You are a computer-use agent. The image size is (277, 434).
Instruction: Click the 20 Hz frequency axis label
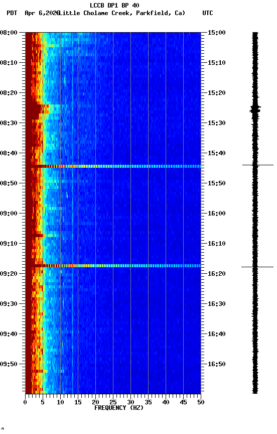coord(95,402)
